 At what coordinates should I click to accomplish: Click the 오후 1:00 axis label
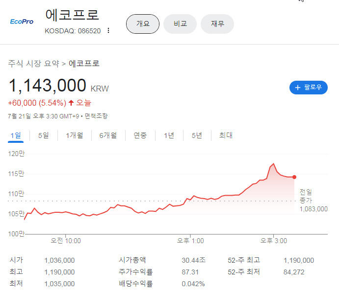pyautogui.click(x=190, y=241)
